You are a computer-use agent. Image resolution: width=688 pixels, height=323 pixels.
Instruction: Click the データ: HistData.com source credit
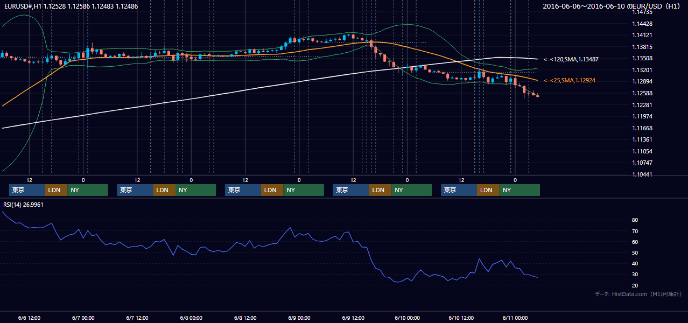click(x=638, y=294)
